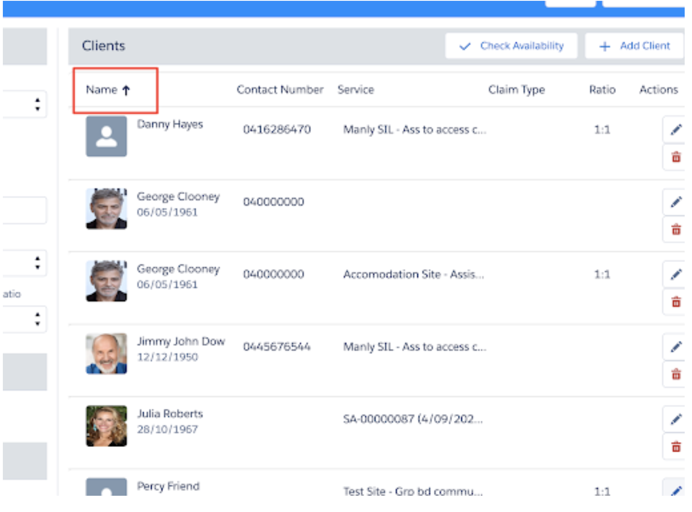
Task: Click birth date 12/12/1950
Action: (168, 357)
